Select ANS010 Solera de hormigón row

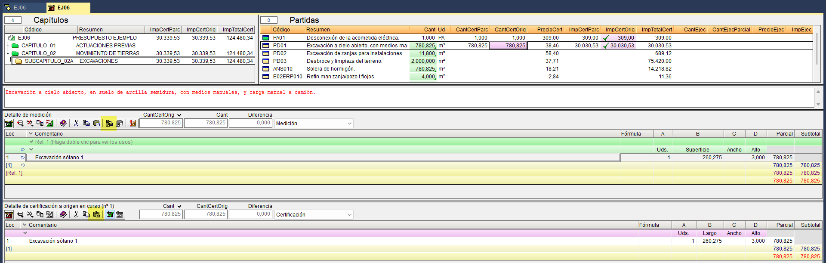pos(537,69)
